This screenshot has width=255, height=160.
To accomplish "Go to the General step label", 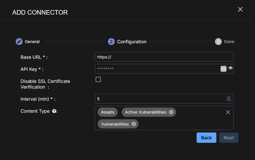I will click(32, 42).
